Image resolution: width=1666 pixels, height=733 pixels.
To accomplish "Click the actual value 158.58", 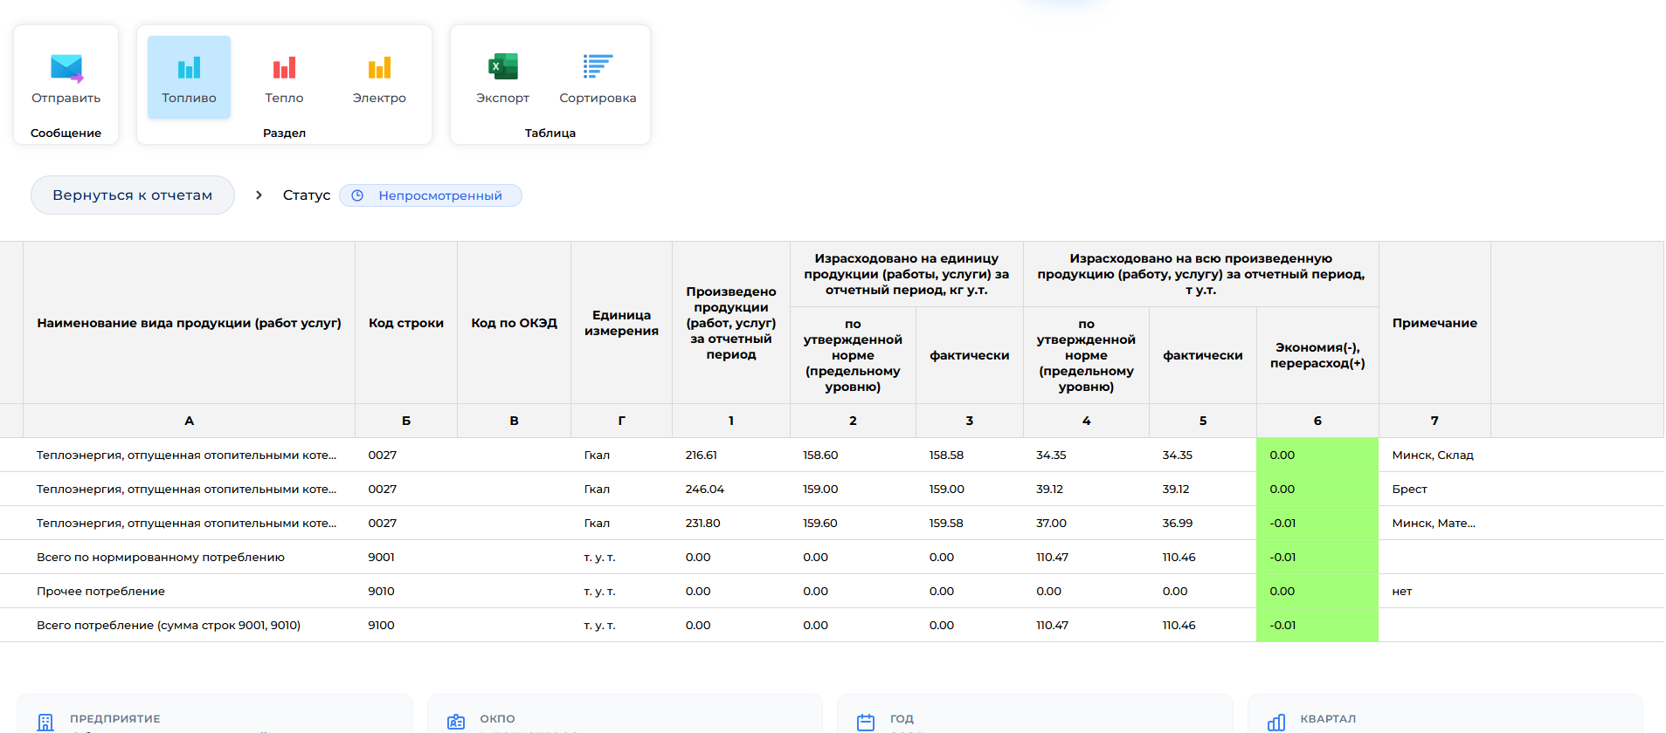I will [947, 456].
